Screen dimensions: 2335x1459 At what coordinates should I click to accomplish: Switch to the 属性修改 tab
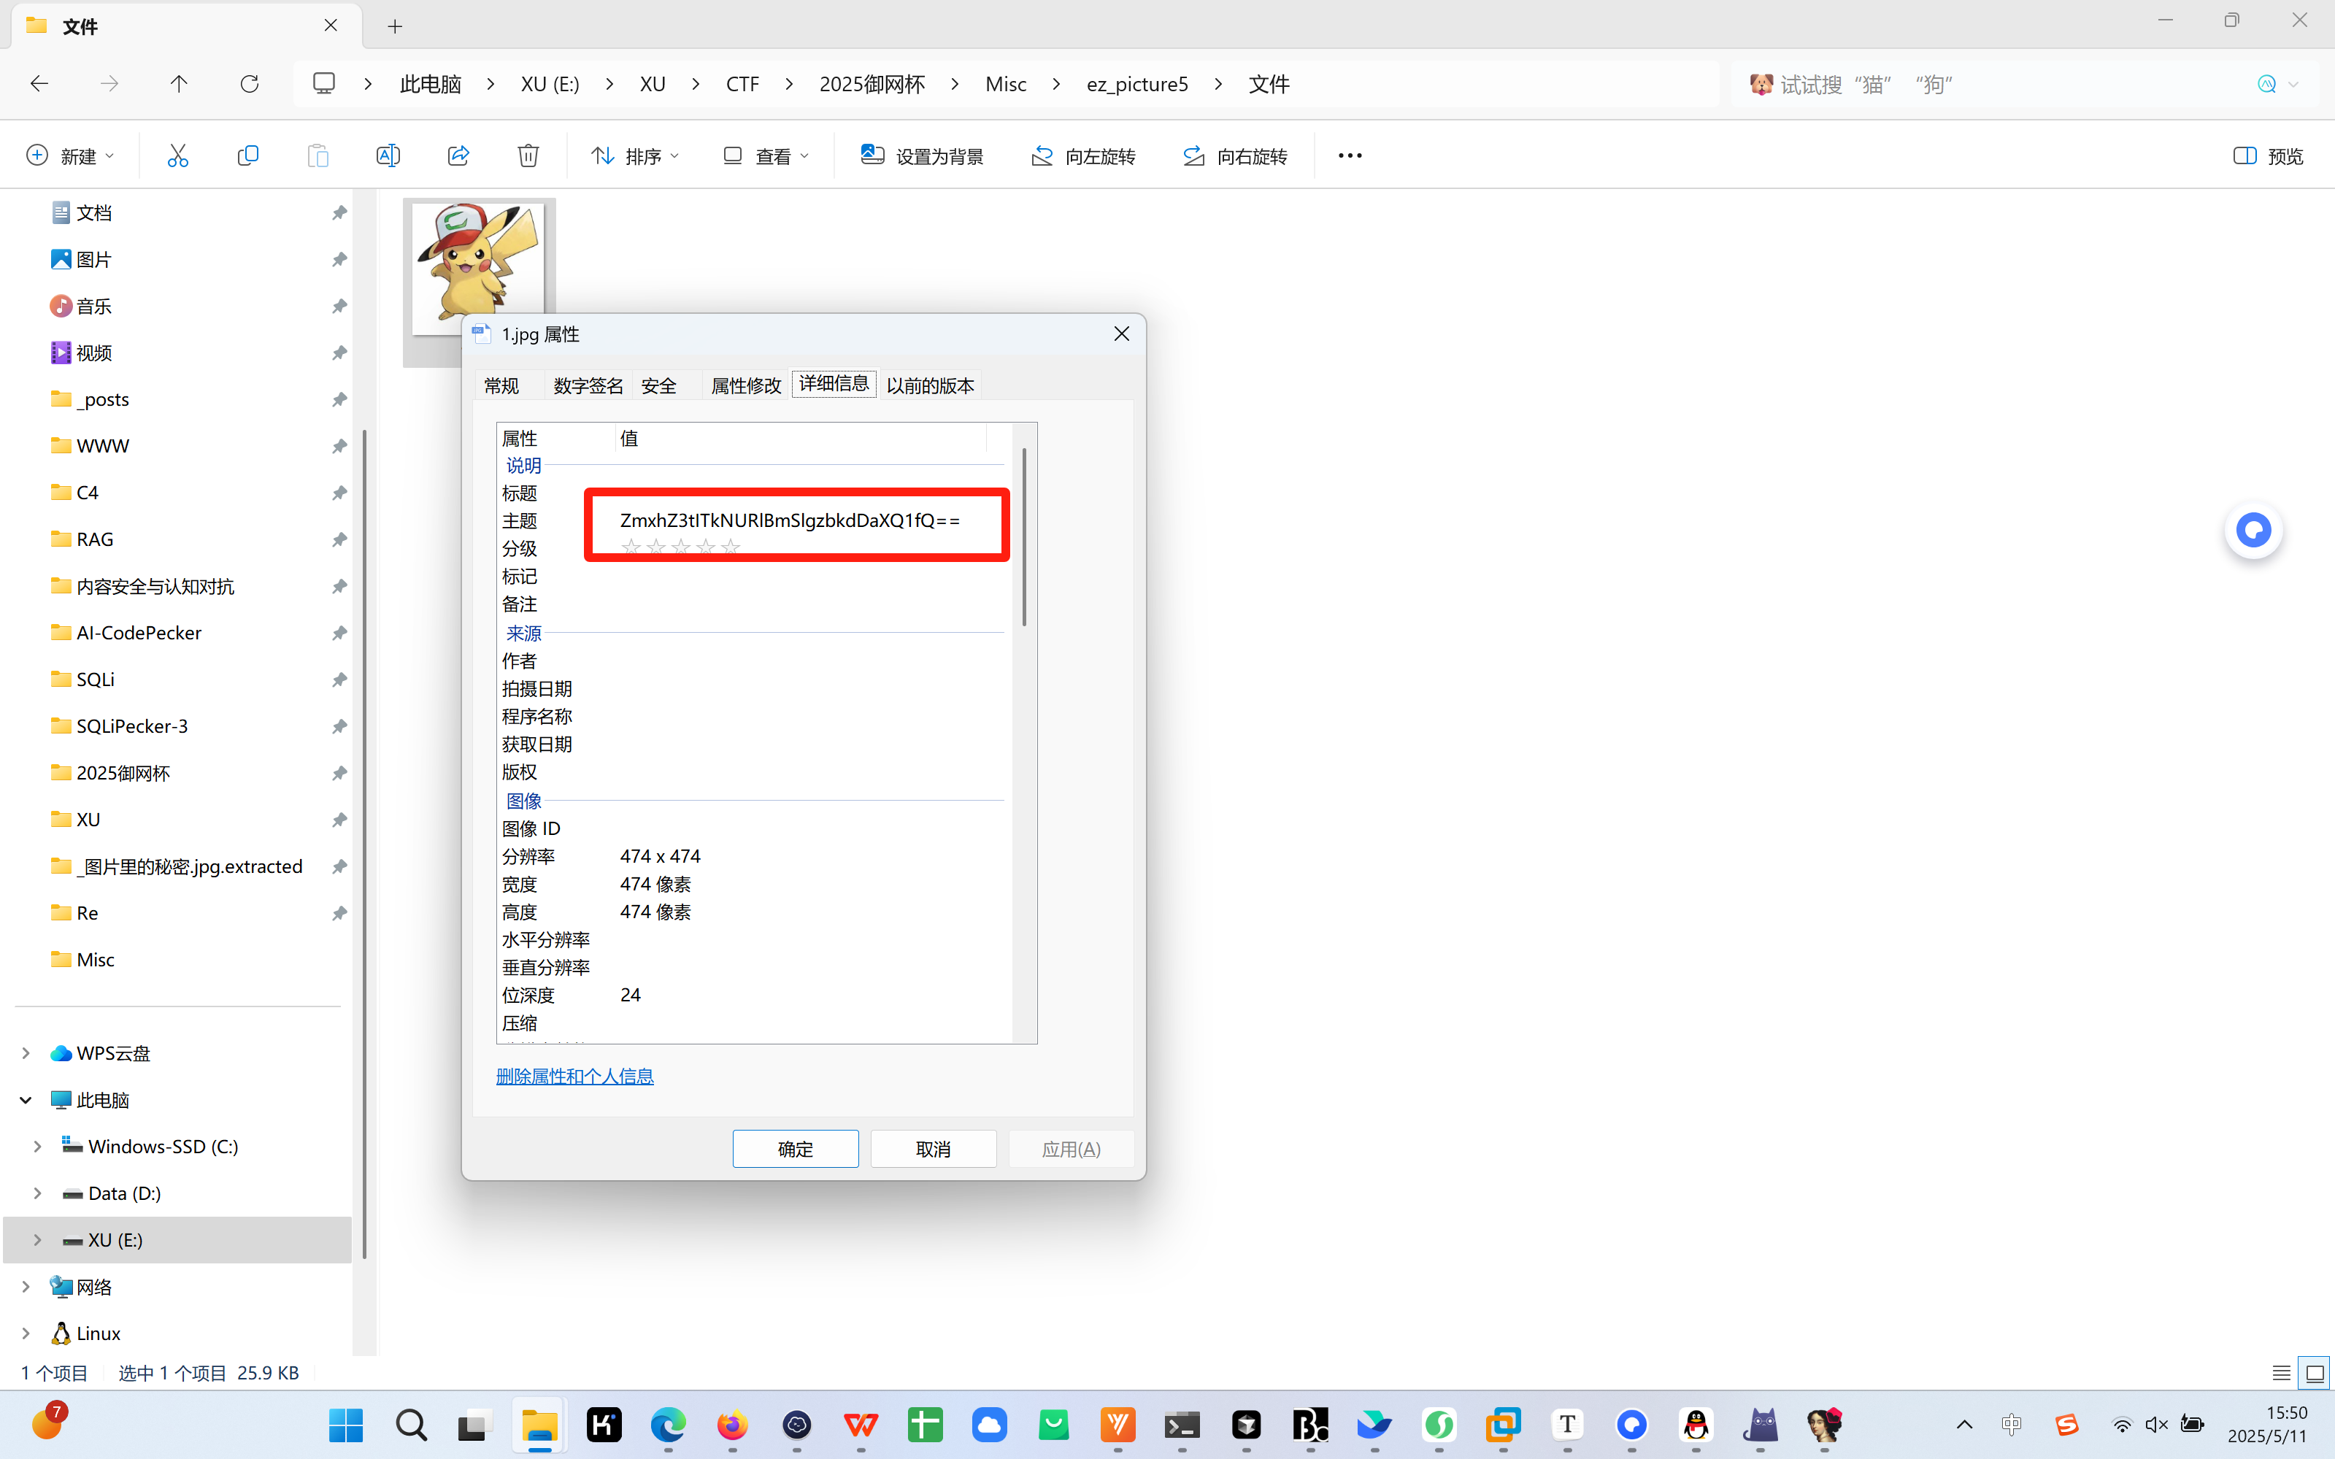click(746, 385)
